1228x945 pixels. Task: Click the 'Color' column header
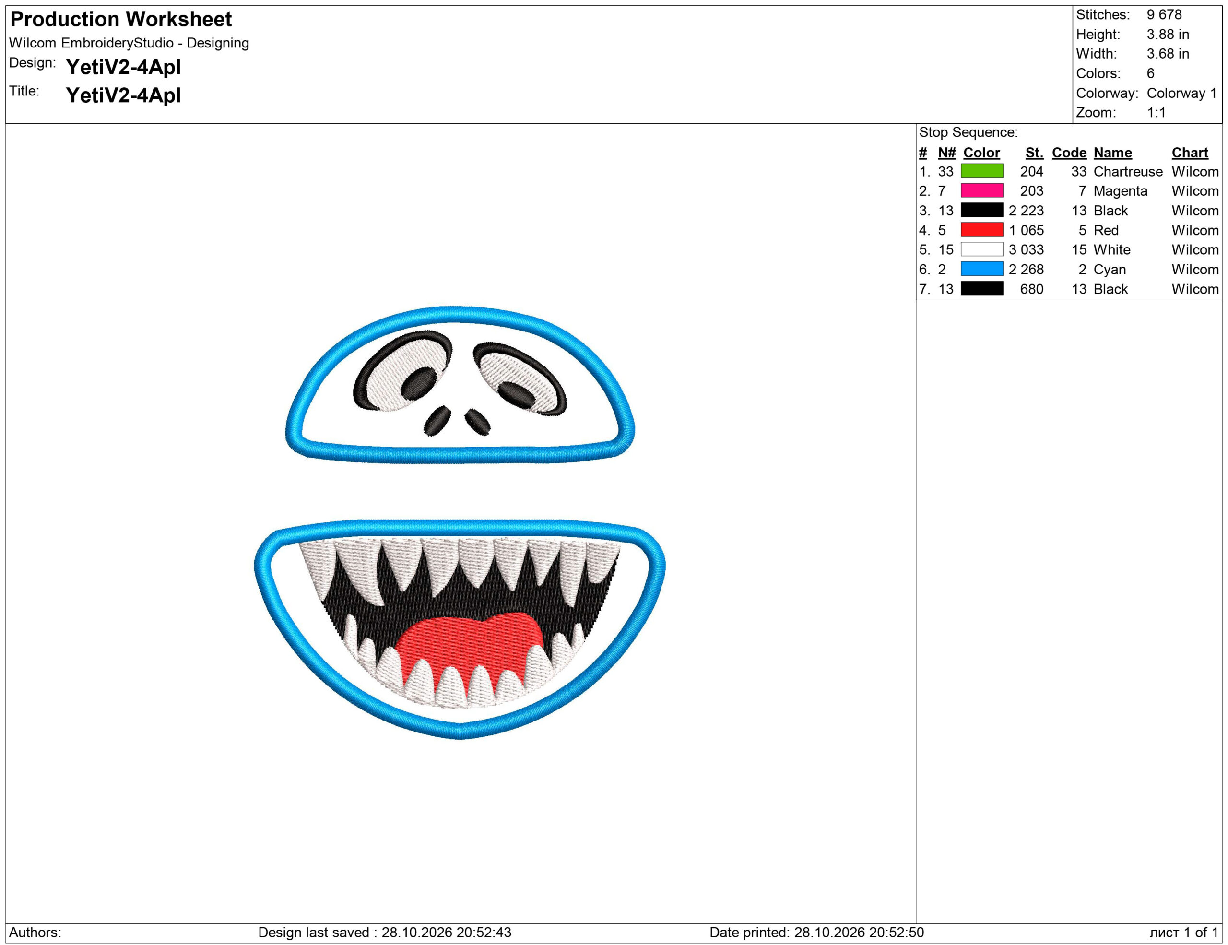(x=981, y=153)
